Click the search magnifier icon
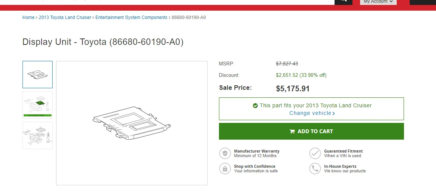The height and width of the screenshot is (191, 436). click(343, 1)
